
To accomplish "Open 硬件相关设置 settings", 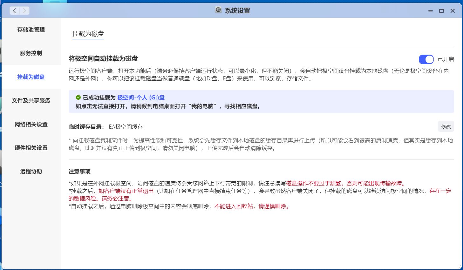I will point(31,148).
